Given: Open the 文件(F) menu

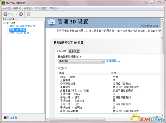Looking at the screenshot, I should click(7, 8).
